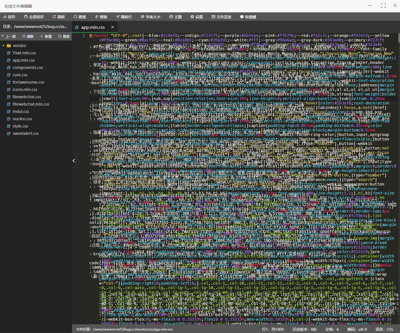
Task: Close the app.min.css tab
Action: (x=113, y=27)
